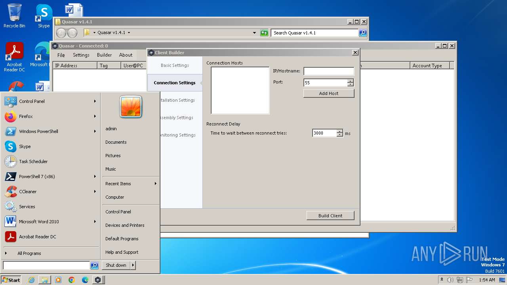Viewport: 507px width, 285px height.
Task: Open Devices and Printers link
Action: pyautogui.click(x=125, y=225)
